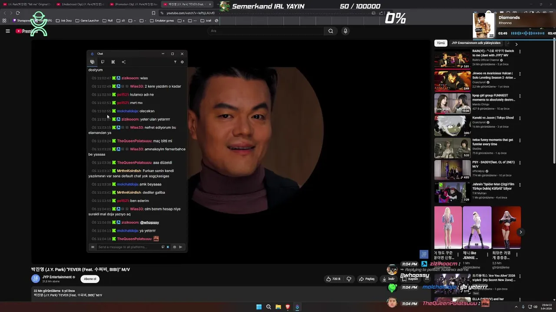556x312 pixels.
Task: Download video using İndir button
Action: coord(388,279)
